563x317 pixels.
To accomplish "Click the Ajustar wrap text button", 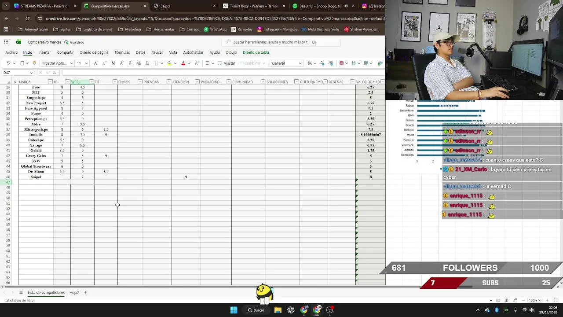I will [x=227, y=63].
